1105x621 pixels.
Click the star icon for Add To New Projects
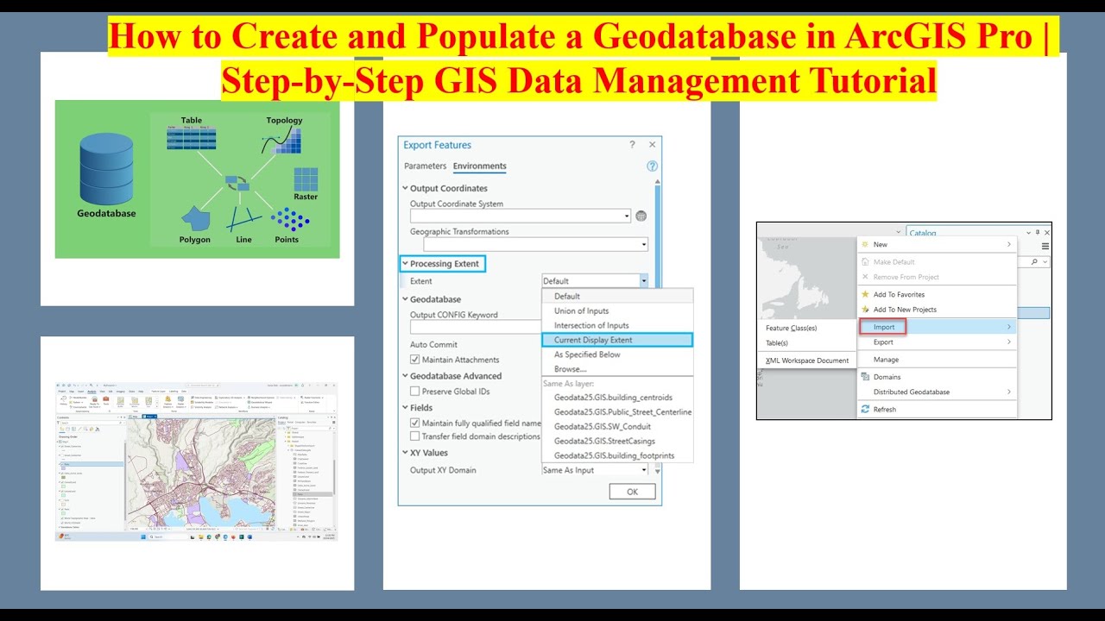[x=865, y=310]
